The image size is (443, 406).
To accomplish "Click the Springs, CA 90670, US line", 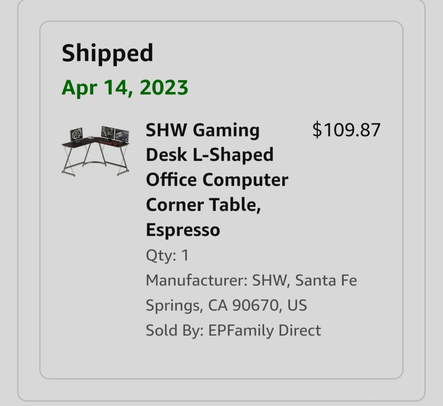I will [226, 306].
